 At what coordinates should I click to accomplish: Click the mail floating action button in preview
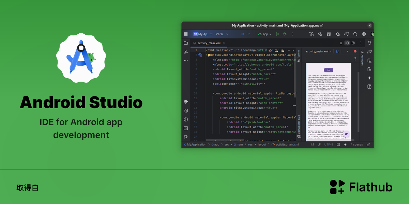346,134
